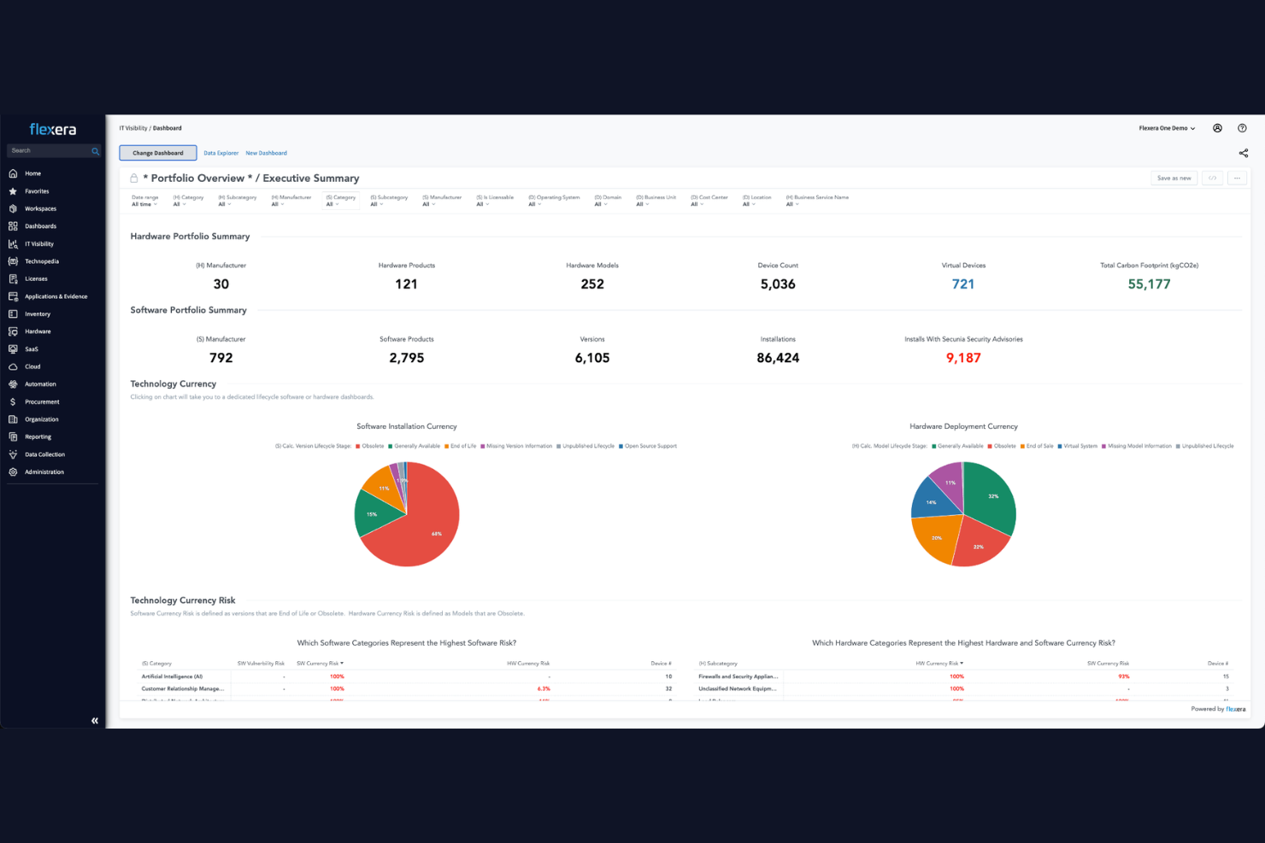
Task: Click the Change Dashboard button
Action: 158,153
